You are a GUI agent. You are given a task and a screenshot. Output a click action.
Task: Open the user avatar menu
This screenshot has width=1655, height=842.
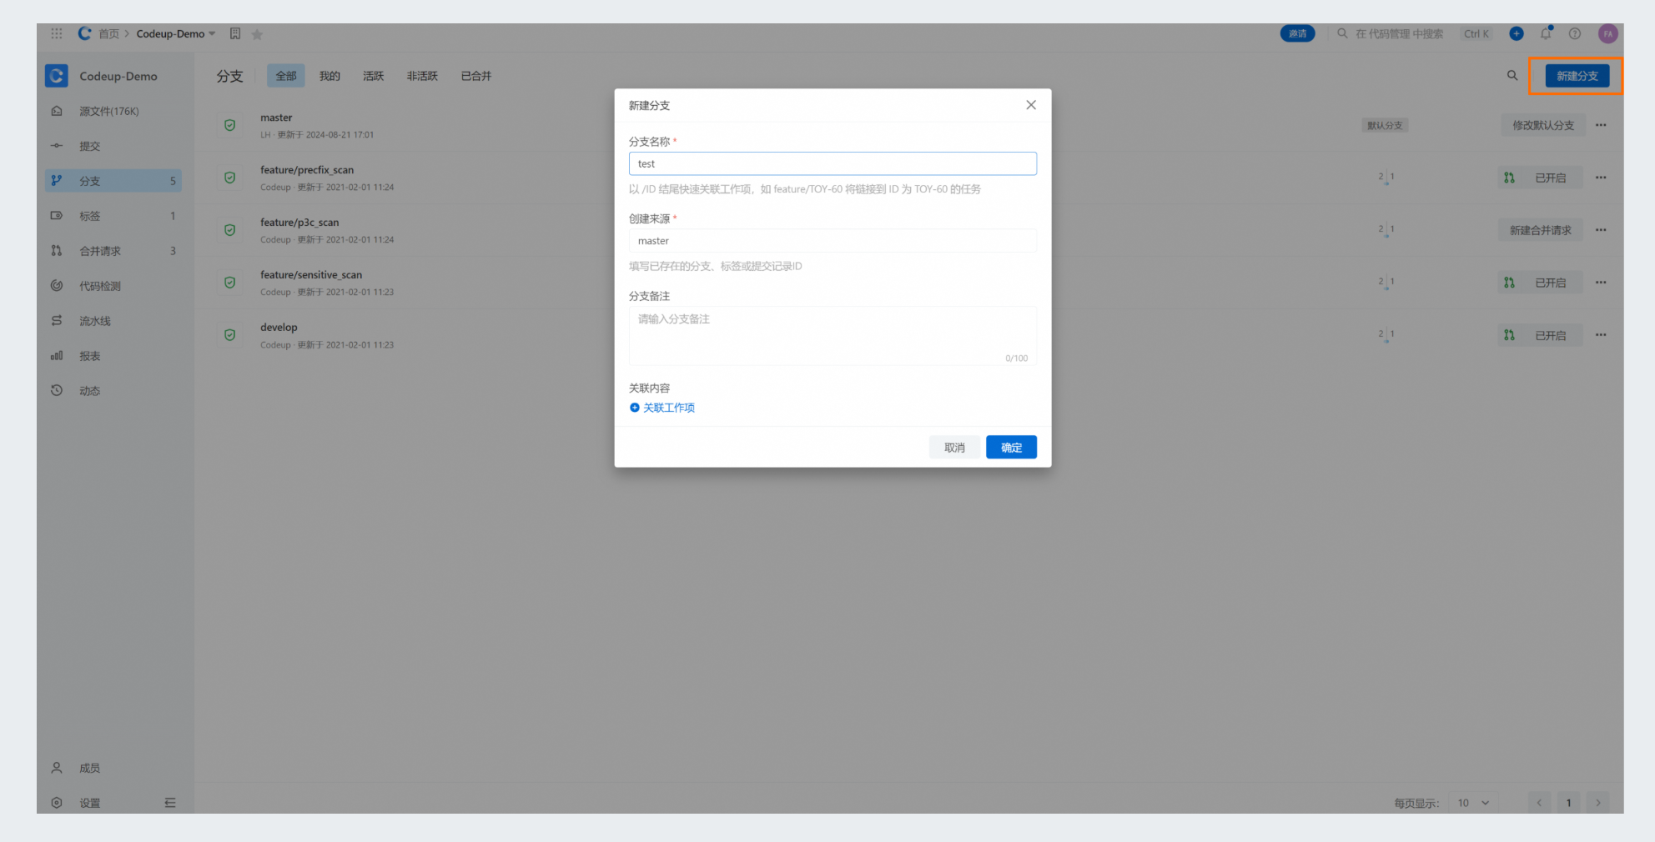click(x=1607, y=33)
